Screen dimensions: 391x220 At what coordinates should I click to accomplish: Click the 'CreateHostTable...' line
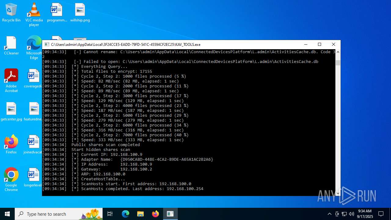coord(84,179)
